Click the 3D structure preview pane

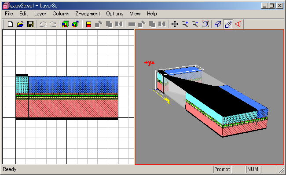tap(209, 97)
